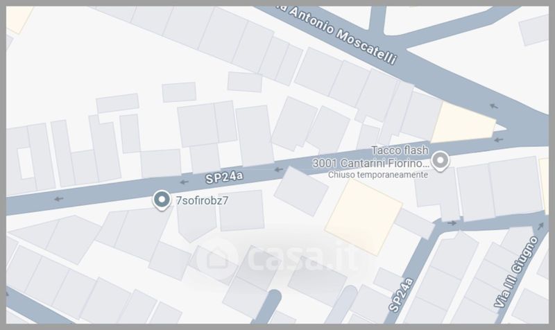The width and height of the screenshot is (555, 330).
Task: Click the Via III Giugno street label
Action: tap(516, 271)
